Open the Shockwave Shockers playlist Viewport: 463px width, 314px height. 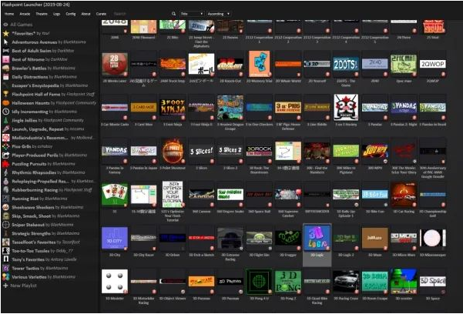point(49,208)
